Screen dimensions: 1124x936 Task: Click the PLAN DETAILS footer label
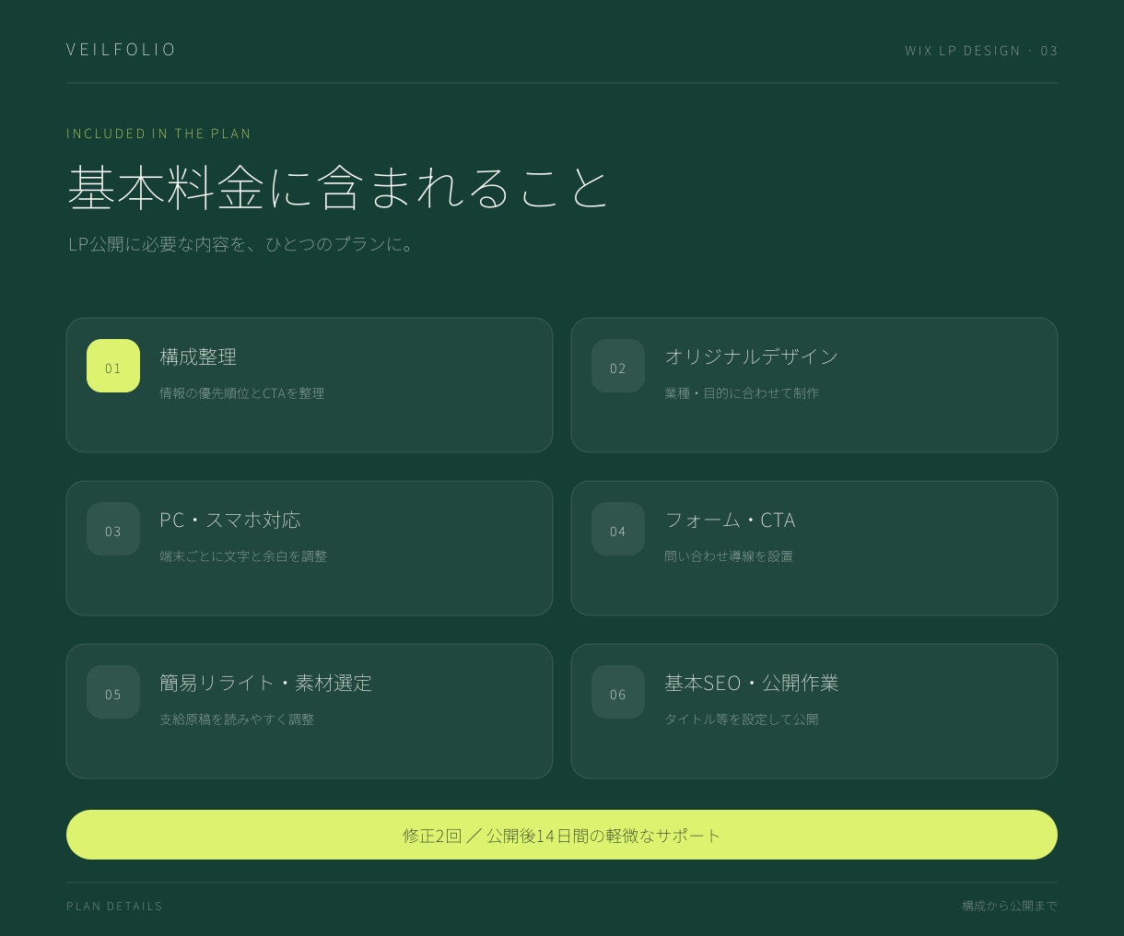point(114,907)
